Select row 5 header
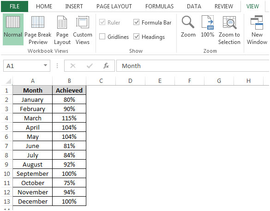The image size is (270, 211). (x=7, y=127)
